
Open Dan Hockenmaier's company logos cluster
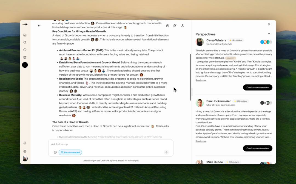(266, 103)
